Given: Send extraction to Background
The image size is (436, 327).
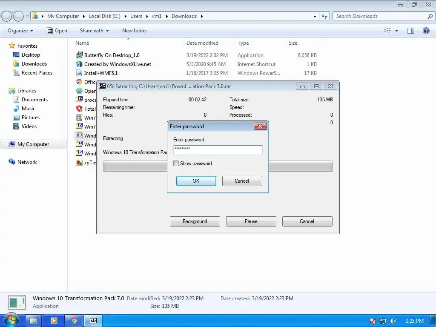Looking at the screenshot, I should click(195, 221).
